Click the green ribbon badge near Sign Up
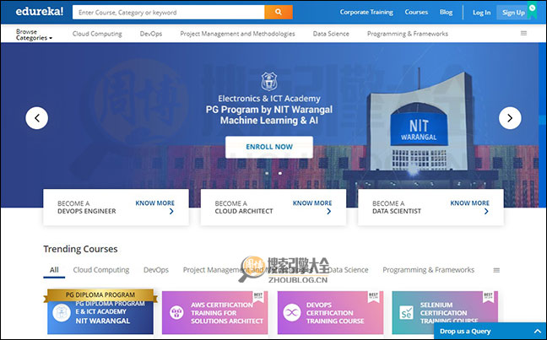Screen dimensions: 547x340 click(x=532, y=10)
